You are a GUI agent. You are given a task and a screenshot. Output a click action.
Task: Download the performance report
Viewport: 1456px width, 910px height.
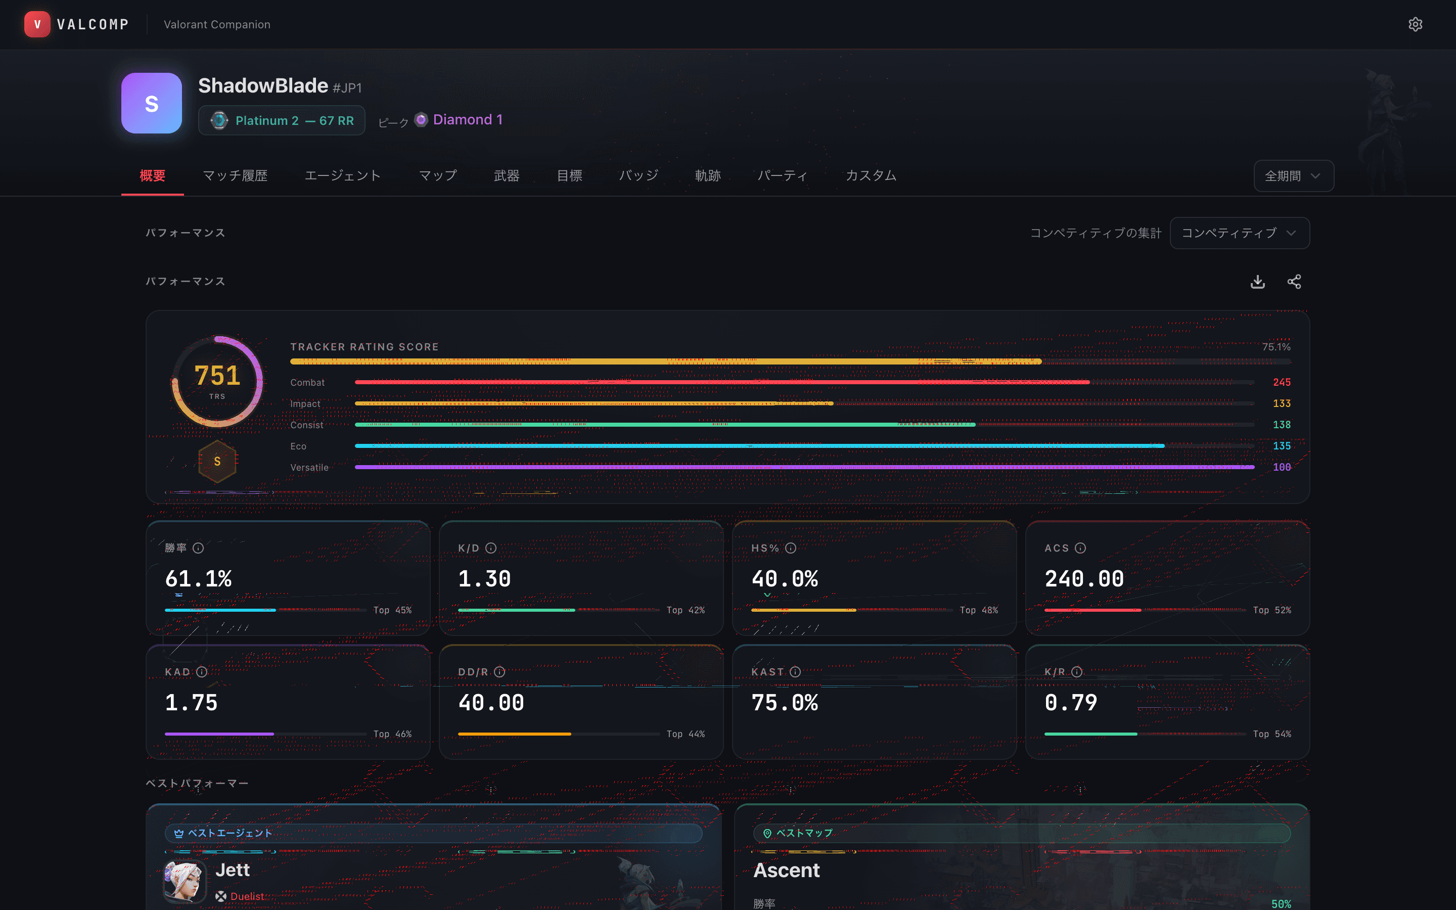(1257, 281)
